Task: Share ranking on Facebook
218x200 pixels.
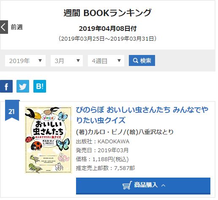Action: [x=6, y=86]
